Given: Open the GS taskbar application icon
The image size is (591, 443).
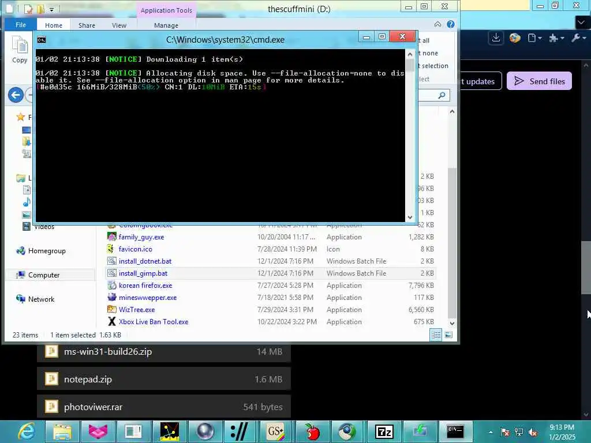Looking at the screenshot, I should (276, 431).
